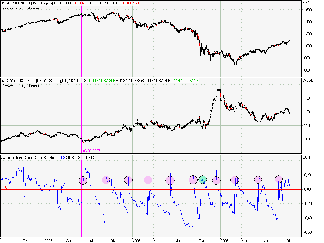Click the 2008 year label on time axis
Image resolution: width=324 pixels, height=243 pixels.
137,240
